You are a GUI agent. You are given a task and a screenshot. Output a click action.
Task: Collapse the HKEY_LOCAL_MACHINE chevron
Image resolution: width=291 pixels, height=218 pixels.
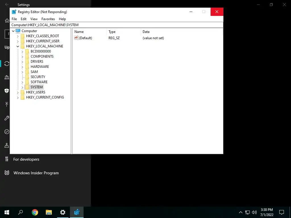18,46
